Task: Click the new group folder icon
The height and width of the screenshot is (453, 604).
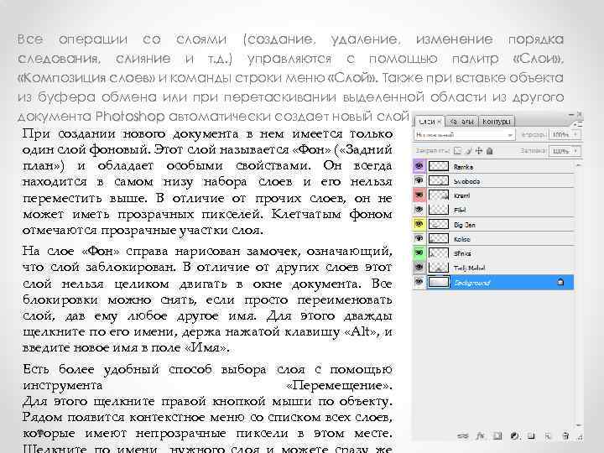Action: [531, 436]
